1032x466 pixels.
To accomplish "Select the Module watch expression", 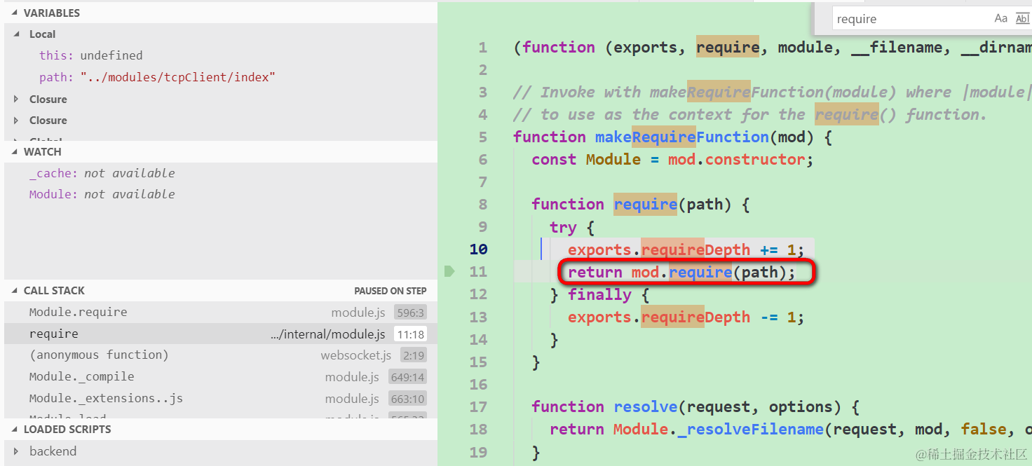I will 220,194.
